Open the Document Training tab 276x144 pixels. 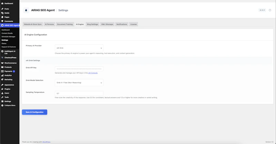[x=65, y=24]
